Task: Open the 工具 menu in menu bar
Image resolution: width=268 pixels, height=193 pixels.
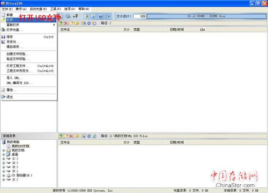Action: [56, 9]
